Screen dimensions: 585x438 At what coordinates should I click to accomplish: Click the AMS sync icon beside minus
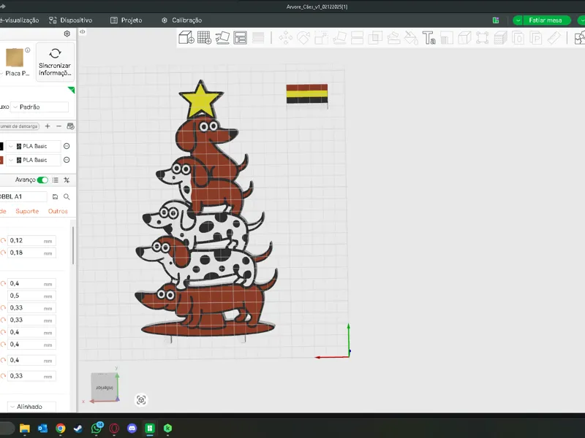coord(70,126)
